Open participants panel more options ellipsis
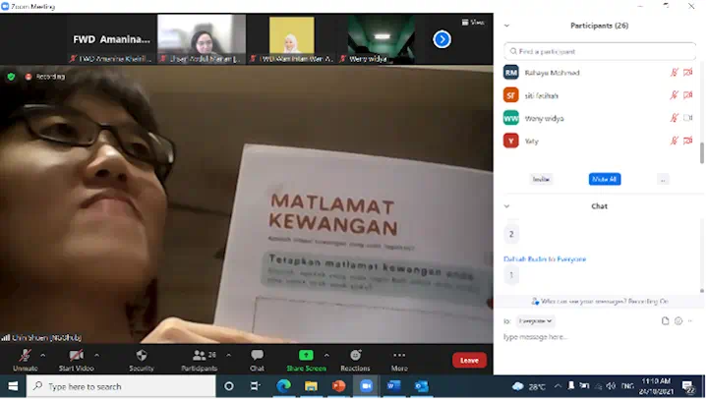708x399 pixels. coord(663,180)
